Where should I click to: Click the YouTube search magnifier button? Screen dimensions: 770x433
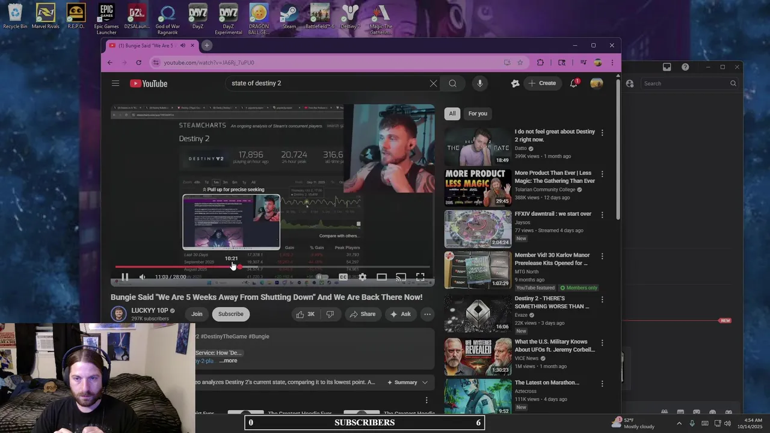[x=452, y=84]
